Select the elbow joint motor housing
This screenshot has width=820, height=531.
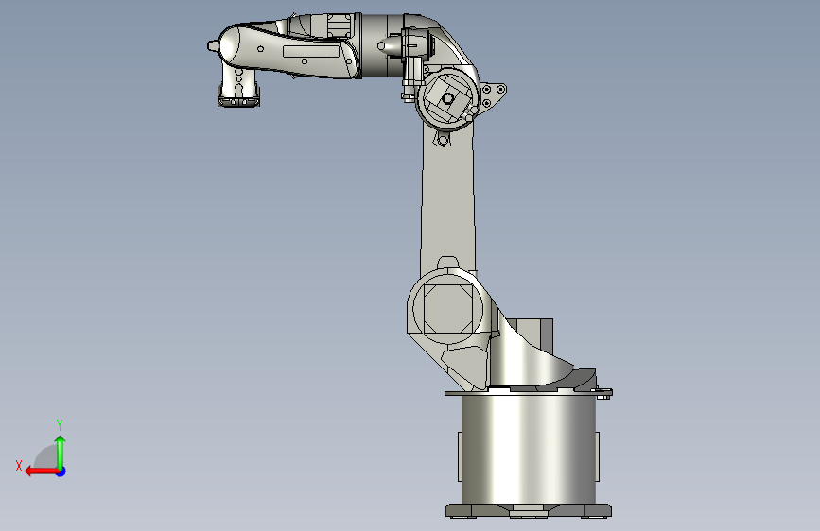click(447, 97)
